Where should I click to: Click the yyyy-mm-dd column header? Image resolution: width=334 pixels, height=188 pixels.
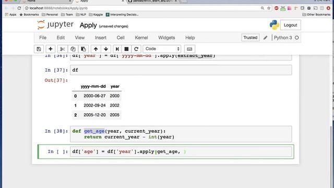(93, 86)
